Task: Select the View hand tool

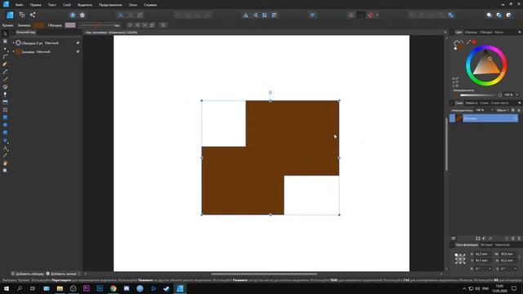Action: (5, 163)
